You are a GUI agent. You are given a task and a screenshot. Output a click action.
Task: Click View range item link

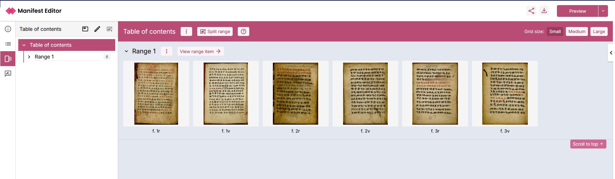[200, 51]
